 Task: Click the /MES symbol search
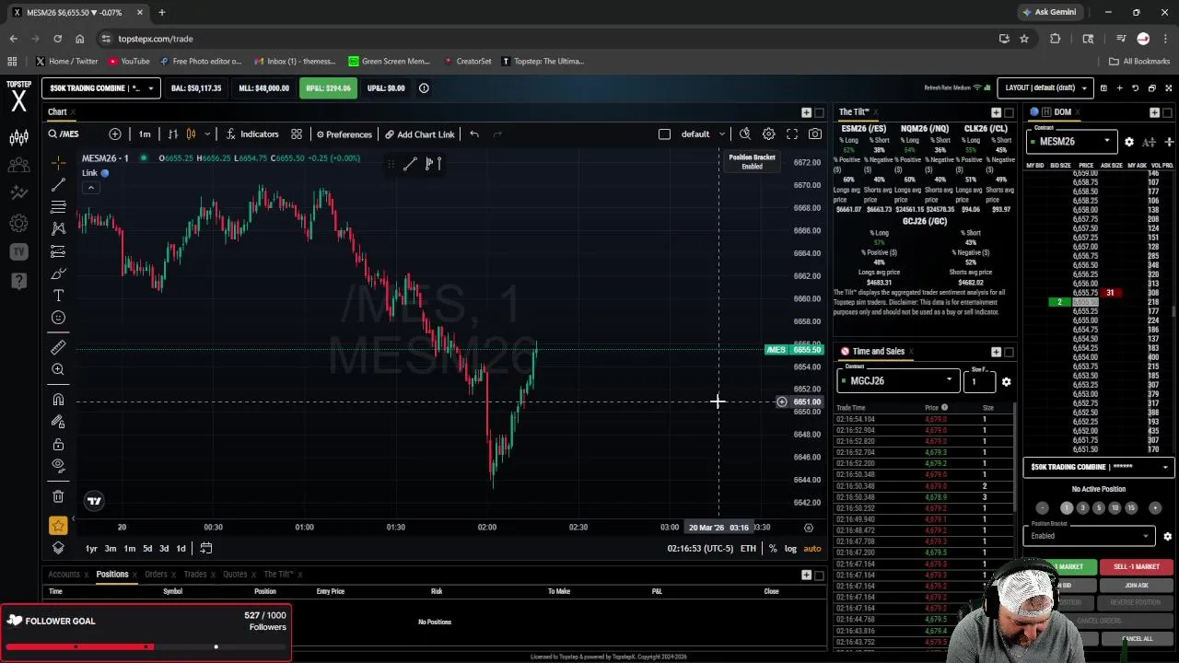tap(64, 134)
